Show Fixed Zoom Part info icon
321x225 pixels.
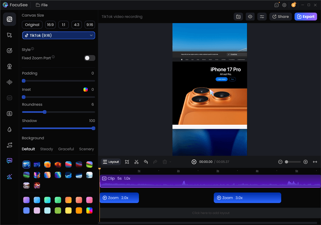click(x=53, y=57)
